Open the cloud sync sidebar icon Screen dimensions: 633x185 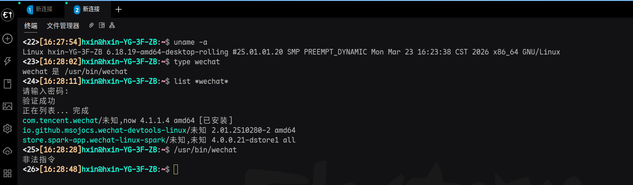pos(7,151)
